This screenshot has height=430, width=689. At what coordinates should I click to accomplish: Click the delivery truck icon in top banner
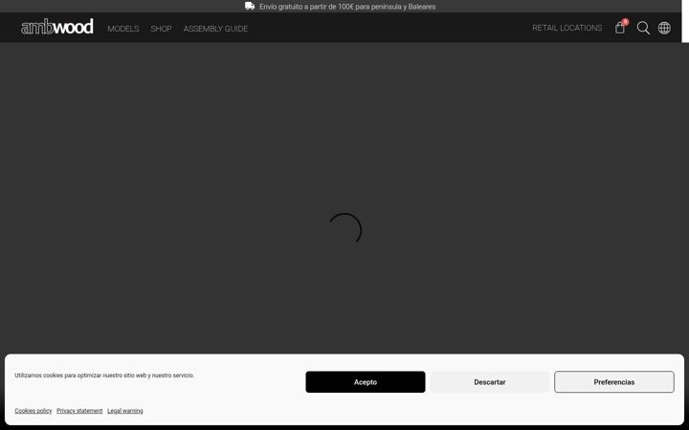250,6
